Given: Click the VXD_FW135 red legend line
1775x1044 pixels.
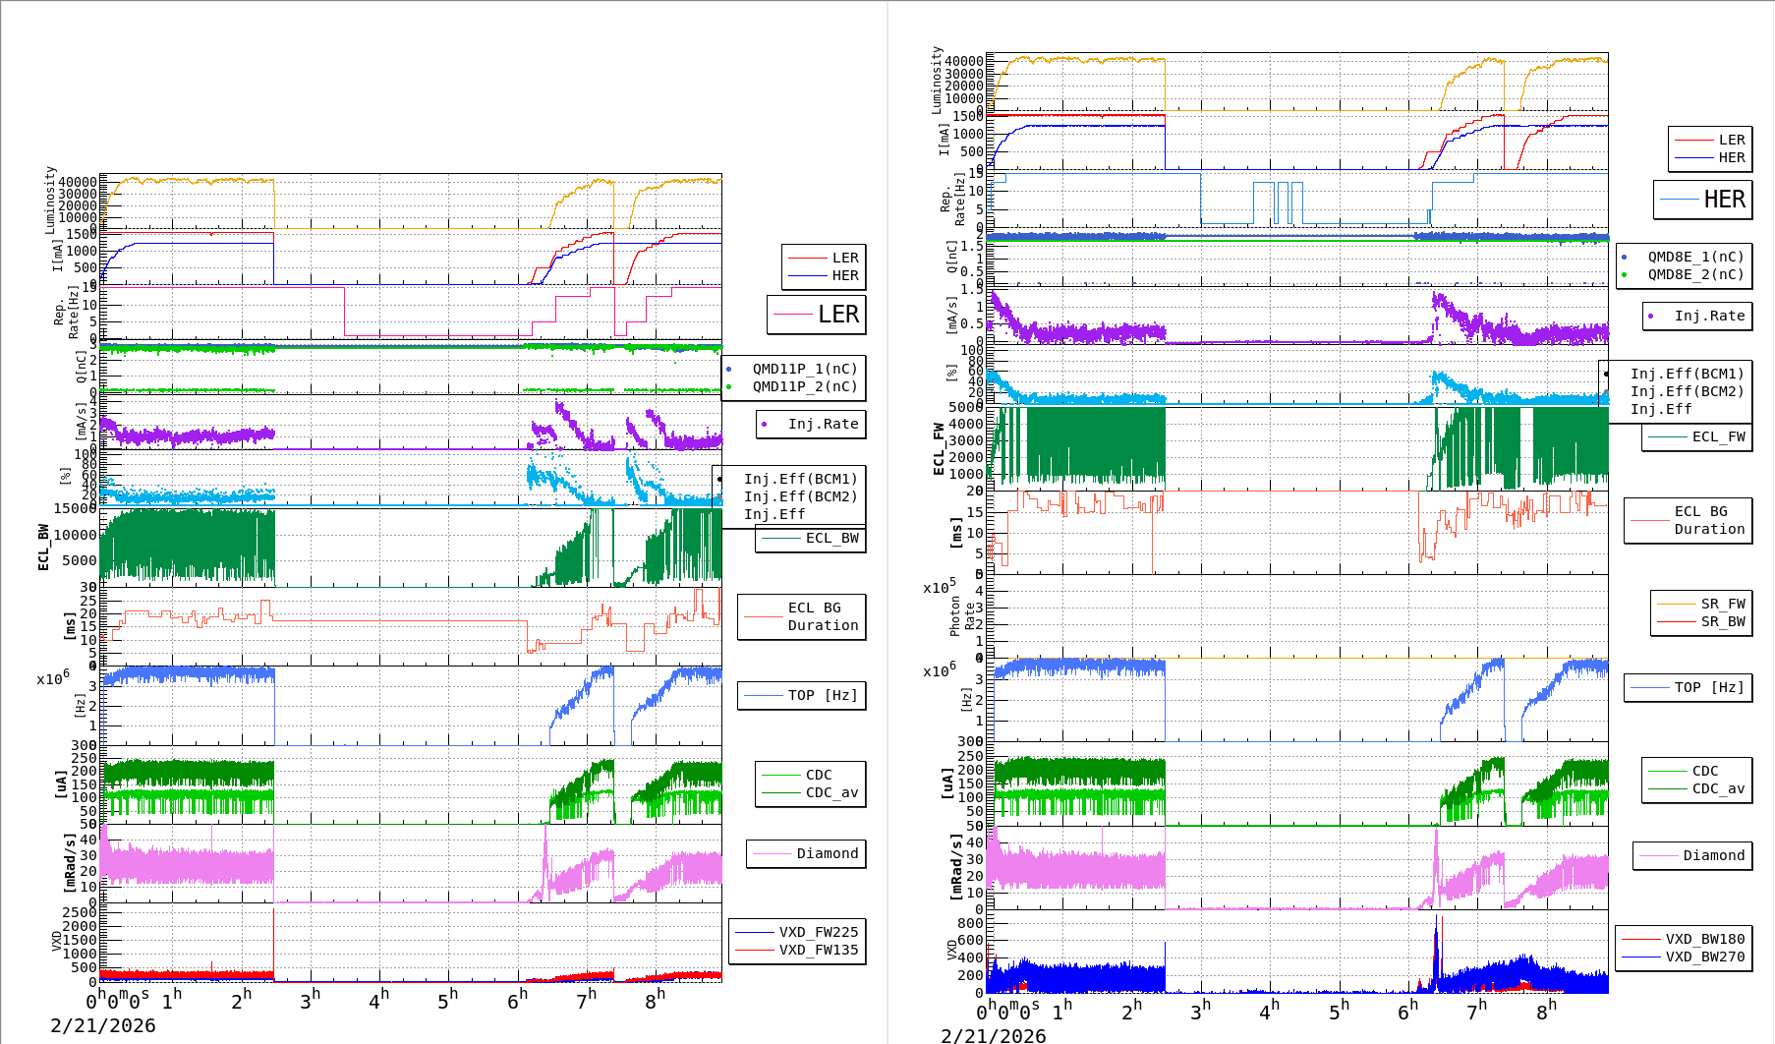Looking at the screenshot, I should [x=754, y=950].
